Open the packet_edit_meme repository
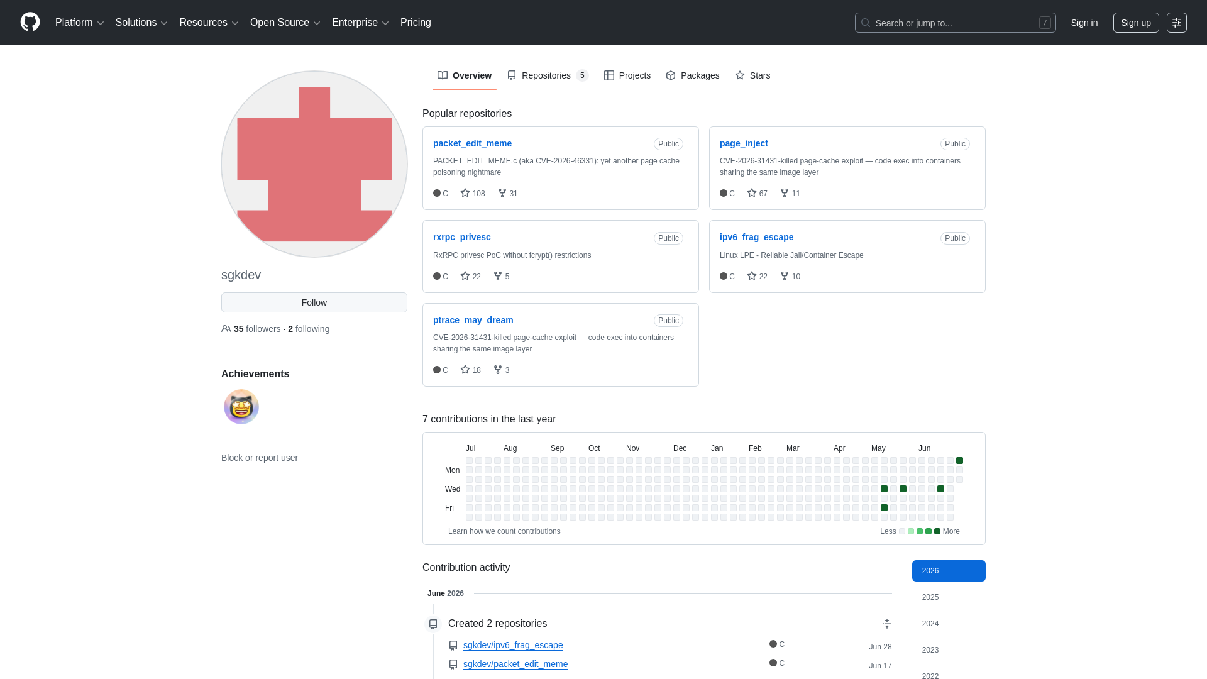The image size is (1207, 679). [x=472, y=143]
